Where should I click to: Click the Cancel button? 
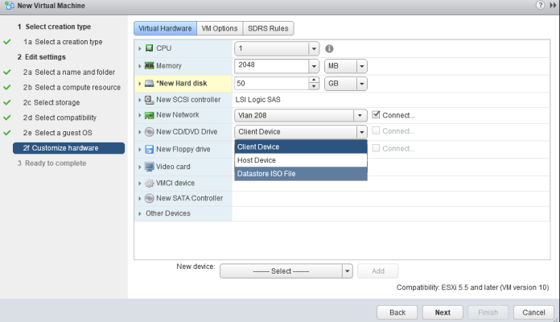[533, 312]
